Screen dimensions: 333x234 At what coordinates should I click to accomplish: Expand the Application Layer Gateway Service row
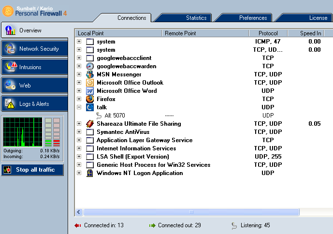pos(79,140)
